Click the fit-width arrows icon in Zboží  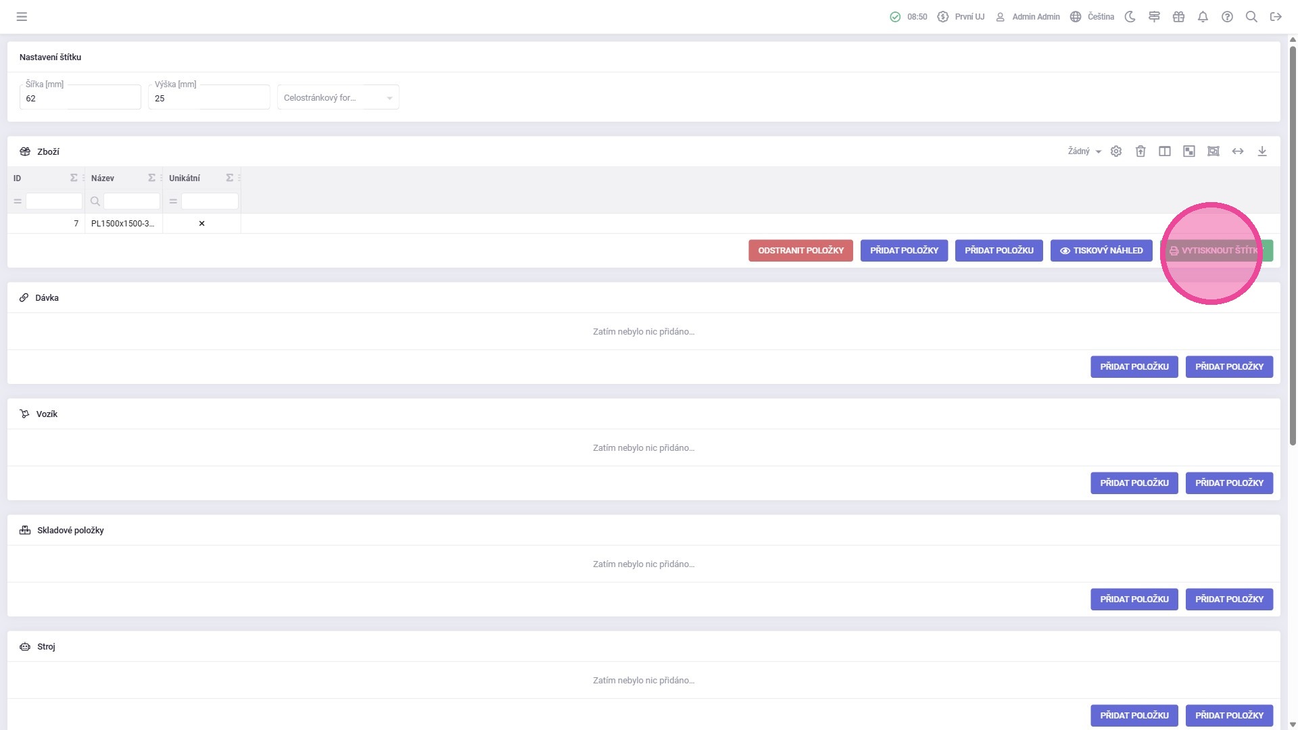coord(1238,151)
